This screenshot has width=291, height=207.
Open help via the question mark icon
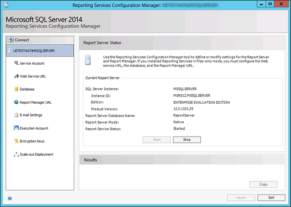[x=10, y=198]
